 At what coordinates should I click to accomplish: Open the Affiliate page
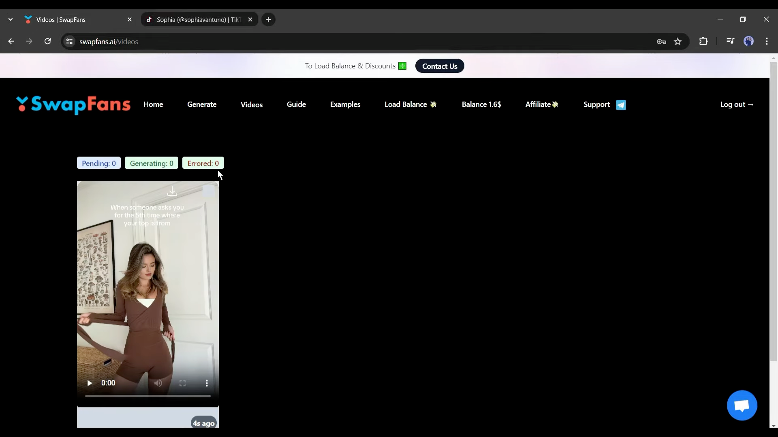click(542, 104)
